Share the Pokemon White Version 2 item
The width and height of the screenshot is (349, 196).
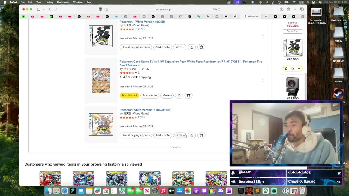192,135
